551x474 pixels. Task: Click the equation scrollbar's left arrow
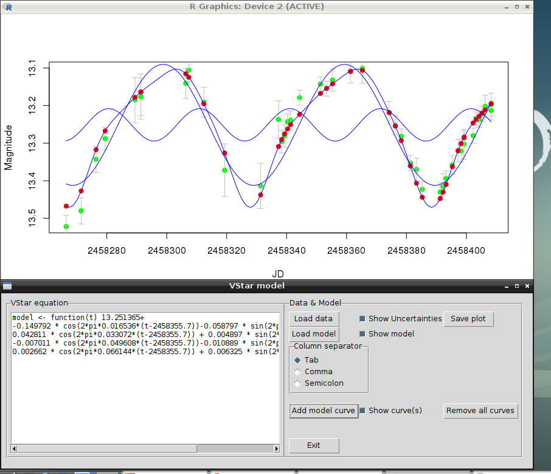(14, 449)
